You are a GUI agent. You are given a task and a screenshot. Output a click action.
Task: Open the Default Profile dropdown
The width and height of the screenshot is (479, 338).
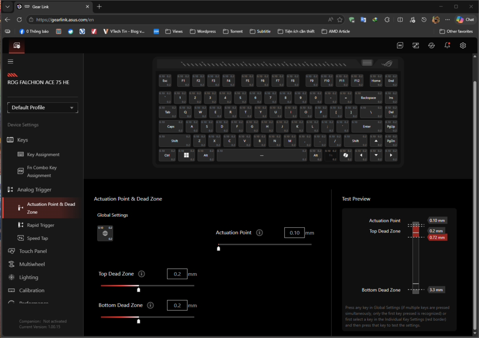[x=43, y=107]
